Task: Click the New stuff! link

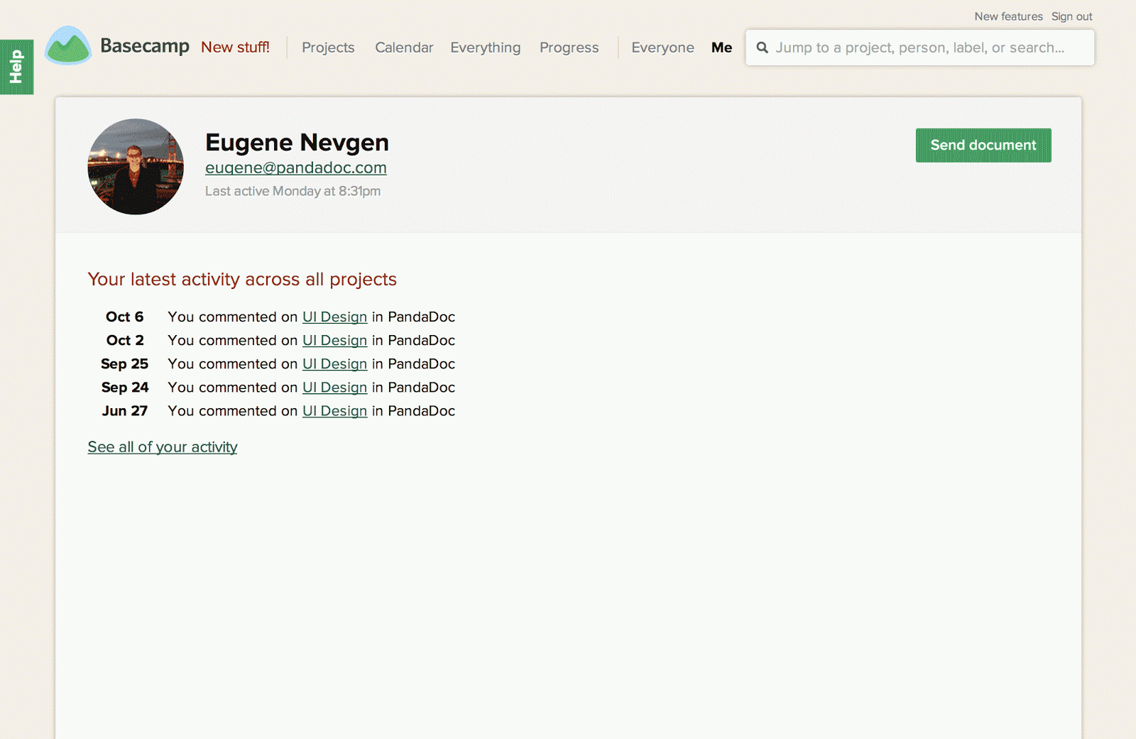Action: [x=235, y=48]
